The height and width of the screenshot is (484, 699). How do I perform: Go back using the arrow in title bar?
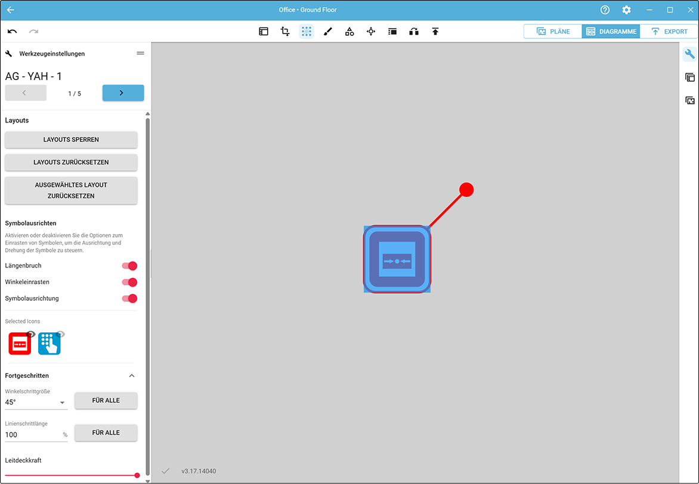[11, 10]
